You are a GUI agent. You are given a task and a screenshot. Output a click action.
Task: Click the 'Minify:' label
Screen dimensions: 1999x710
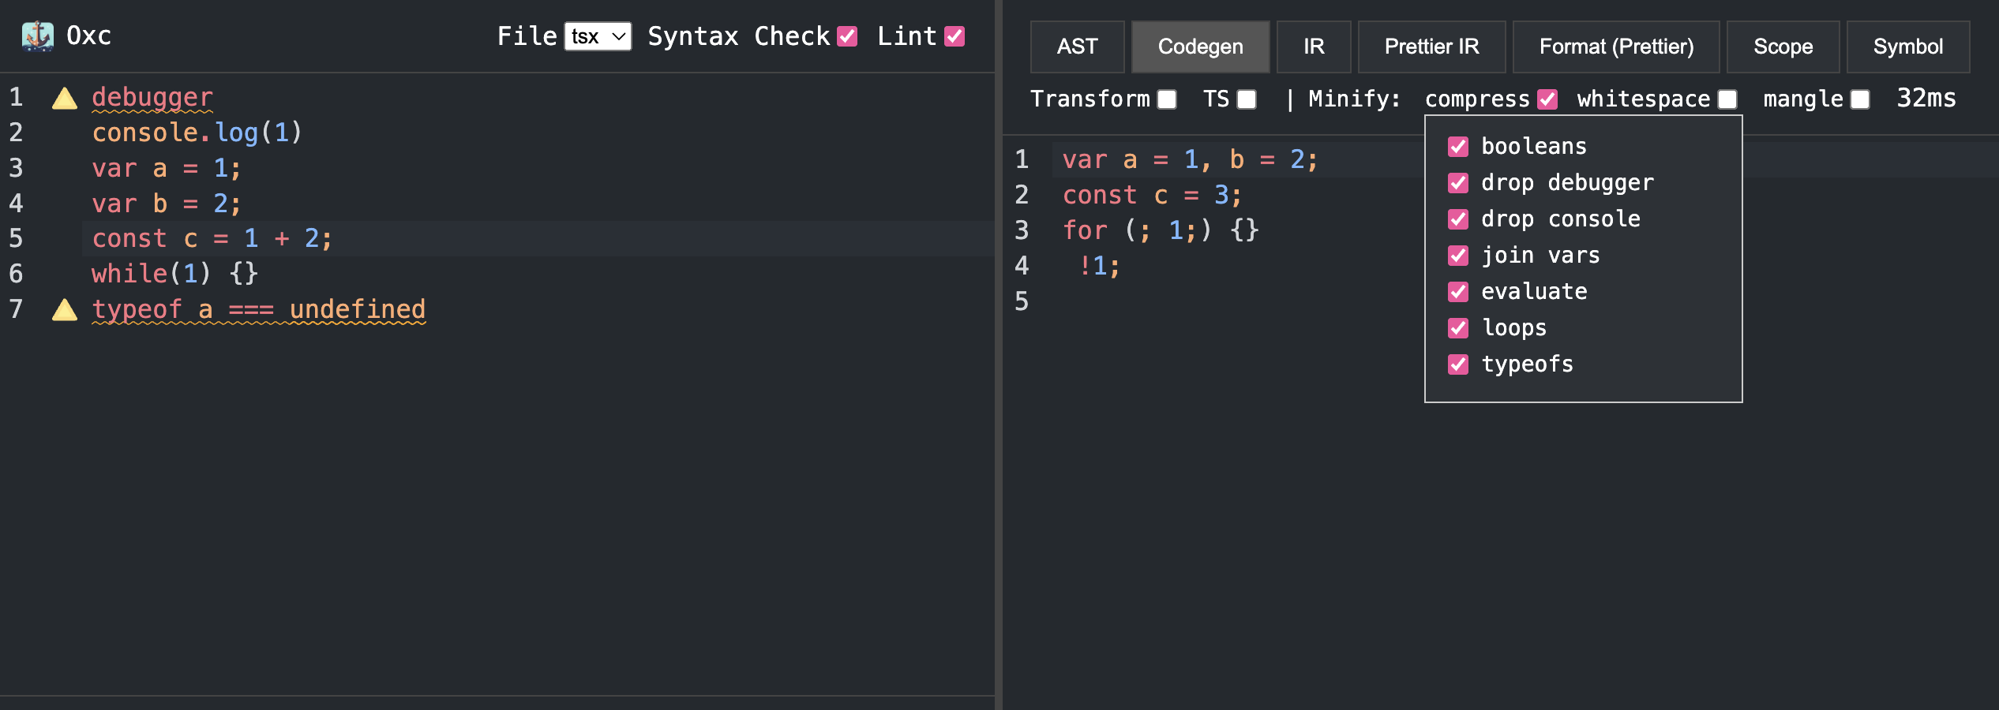point(1354,99)
